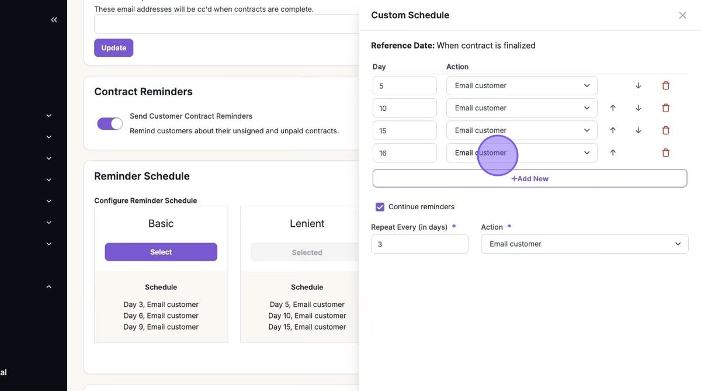Move the Day 15 row down
This screenshot has width=701, height=391.
(x=638, y=130)
